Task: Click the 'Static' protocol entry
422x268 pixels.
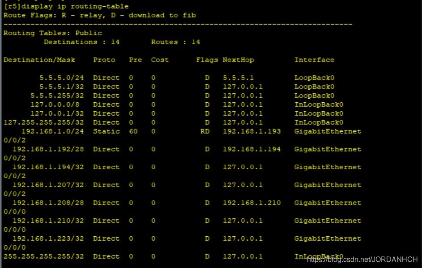Action: (x=107, y=131)
